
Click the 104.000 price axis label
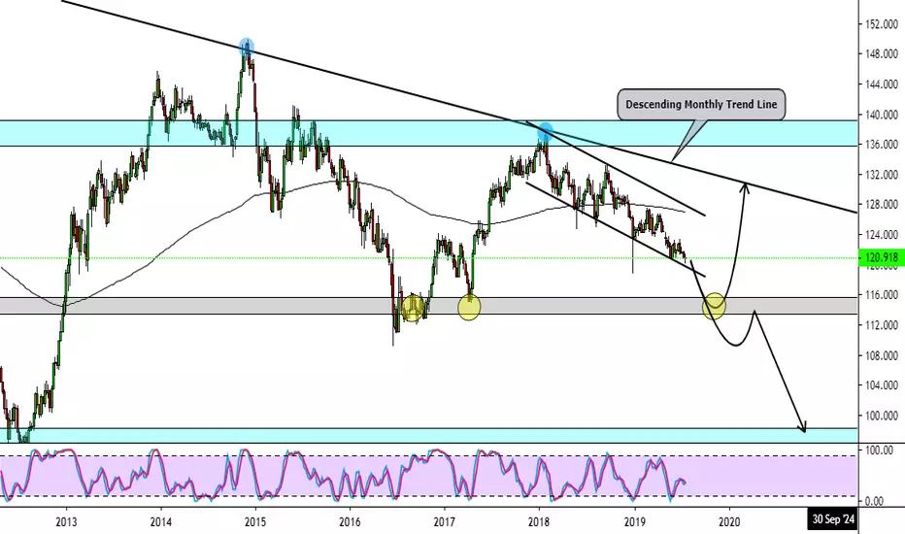pos(882,385)
